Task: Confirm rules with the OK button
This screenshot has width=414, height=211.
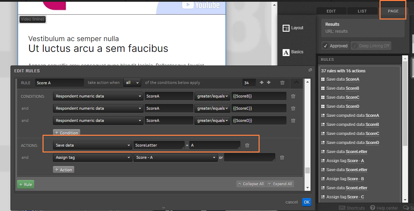Action: pyautogui.click(x=307, y=202)
